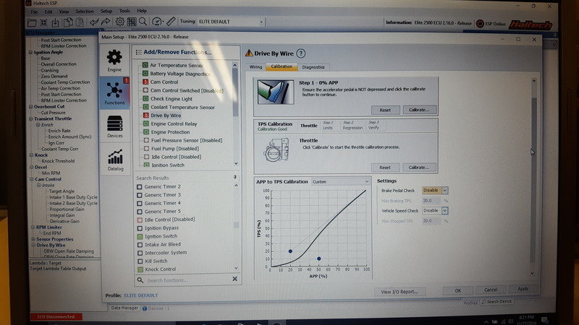Click the Apply button
579x325 pixels.
tap(523, 290)
